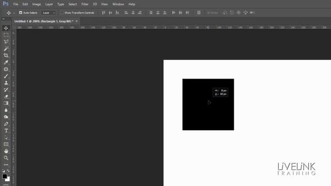This screenshot has width=331, height=186.
Task: Select the Gradient tool
Action: (x=6, y=103)
